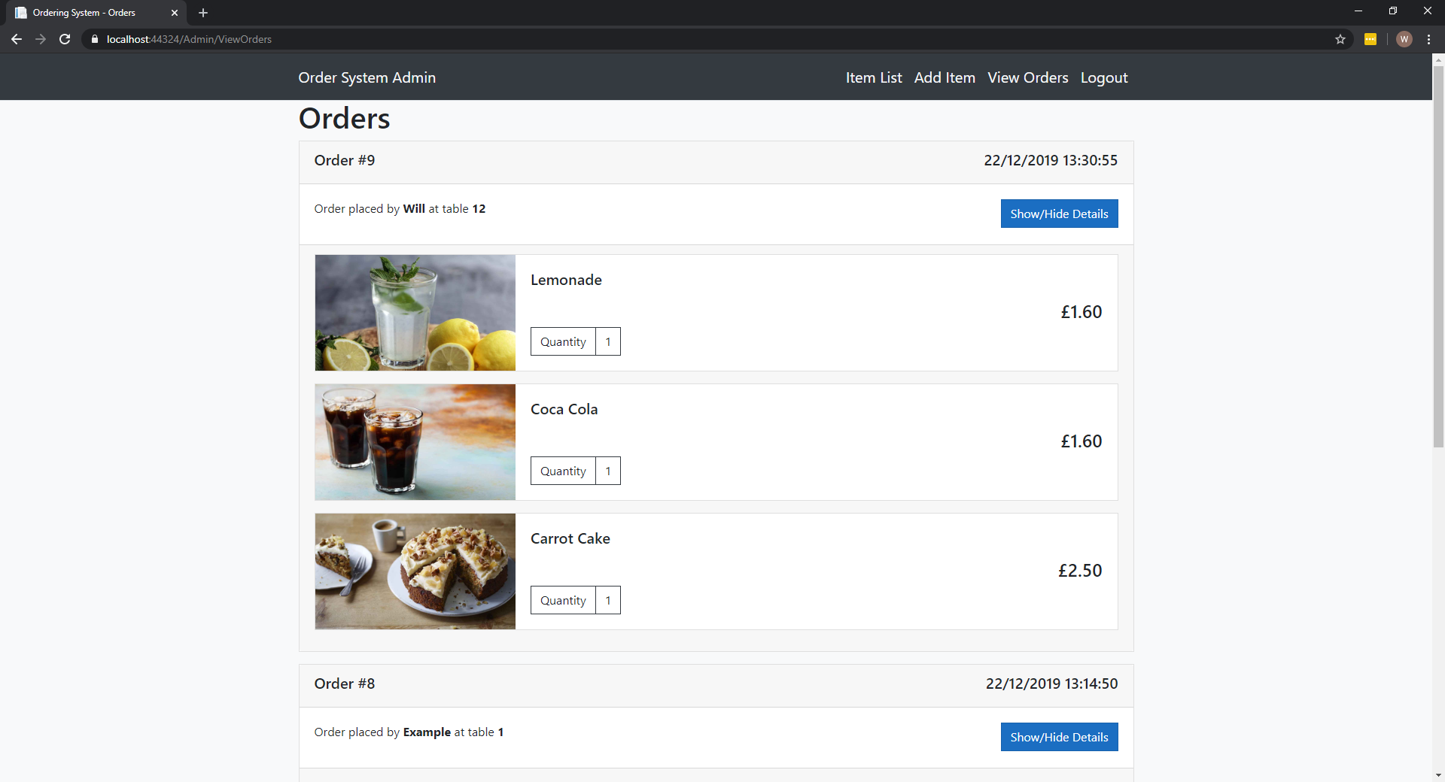Open the browser profile avatar
The image size is (1445, 782).
coord(1404,39)
